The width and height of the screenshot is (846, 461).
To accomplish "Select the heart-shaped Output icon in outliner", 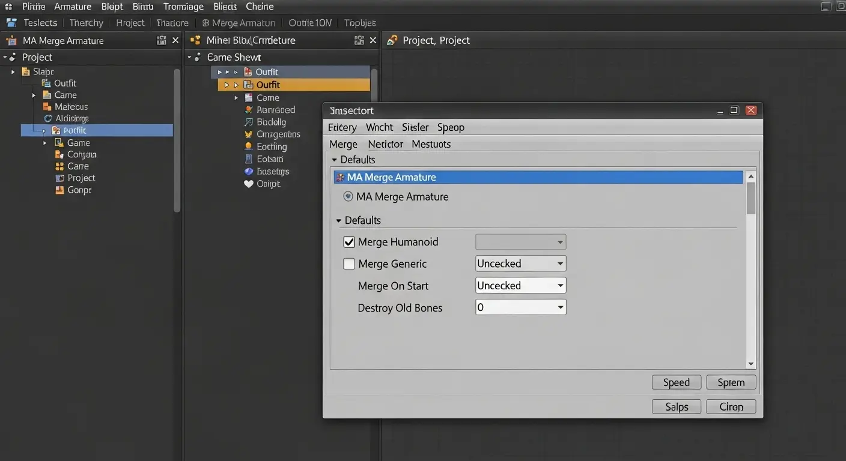I will 249,184.
